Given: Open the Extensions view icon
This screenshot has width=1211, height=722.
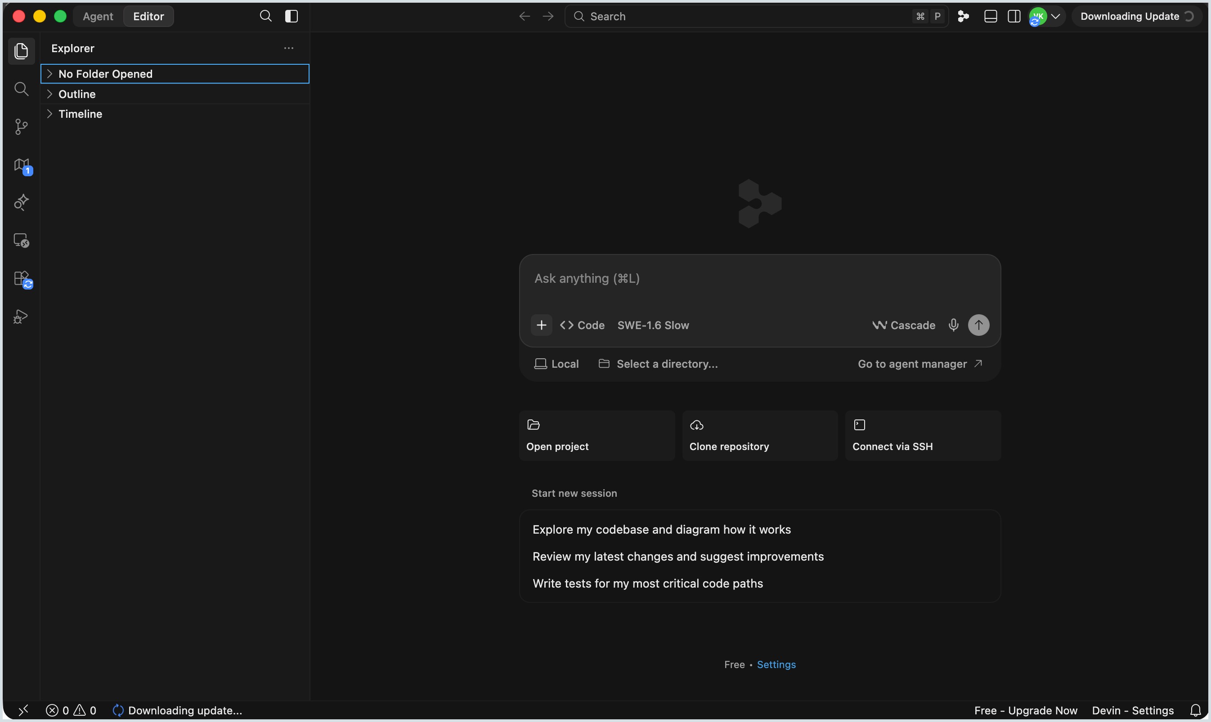Looking at the screenshot, I should click(22, 279).
